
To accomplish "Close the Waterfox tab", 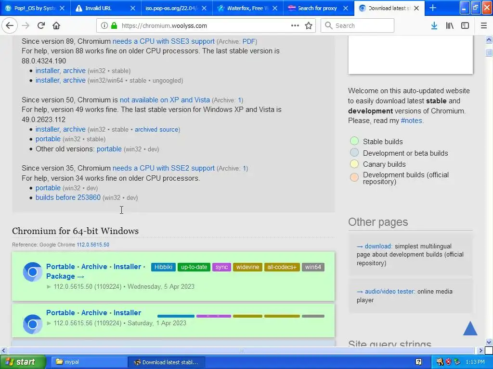I will pyautogui.click(x=275, y=8).
